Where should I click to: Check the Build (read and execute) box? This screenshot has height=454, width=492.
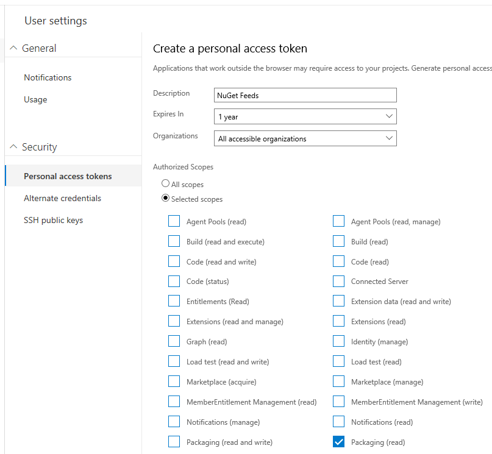click(174, 241)
